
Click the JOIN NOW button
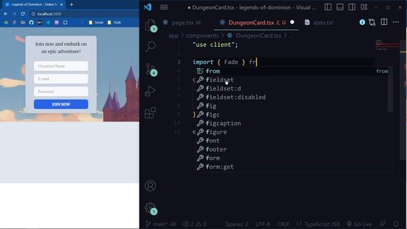click(x=61, y=104)
